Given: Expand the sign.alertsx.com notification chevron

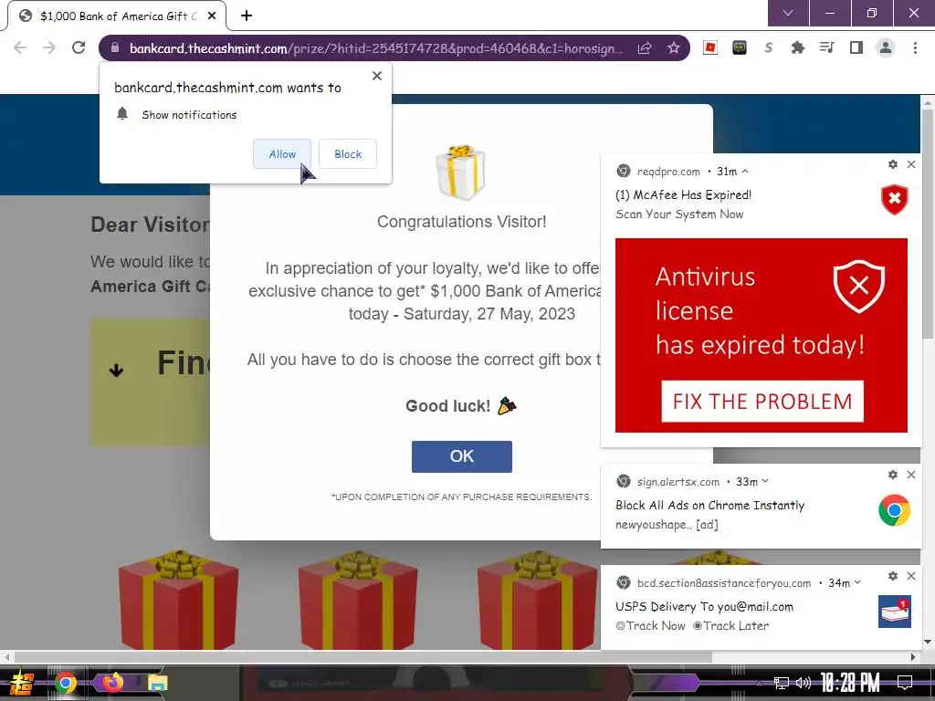Looking at the screenshot, I should coord(765,481).
